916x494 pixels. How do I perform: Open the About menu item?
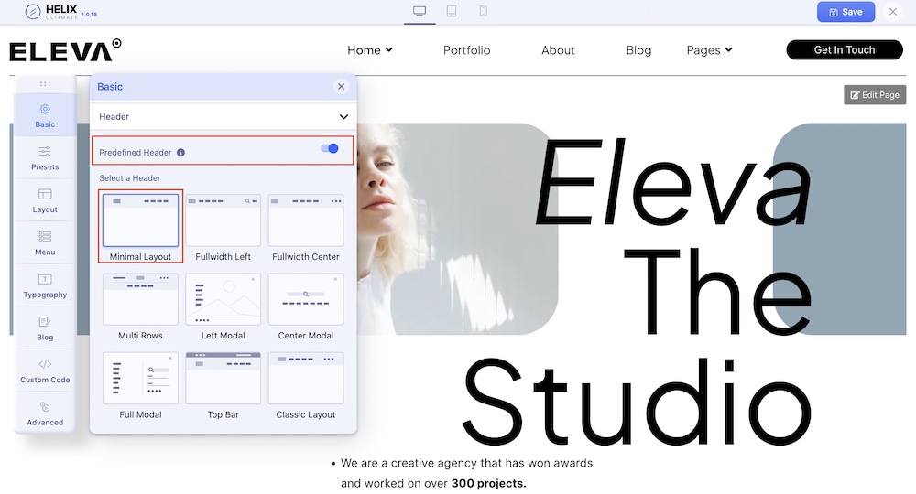pos(558,50)
